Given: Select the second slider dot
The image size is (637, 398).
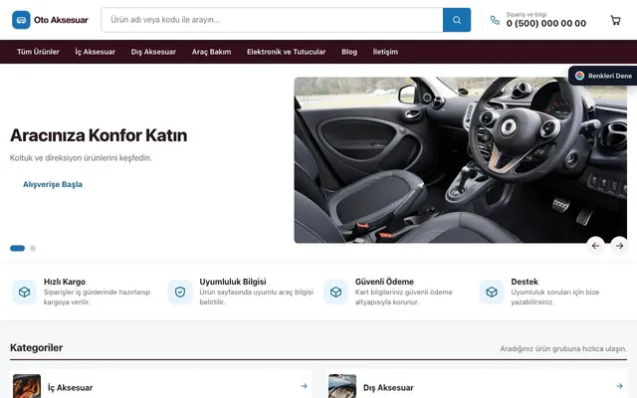Looking at the screenshot, I should (33, 248).
